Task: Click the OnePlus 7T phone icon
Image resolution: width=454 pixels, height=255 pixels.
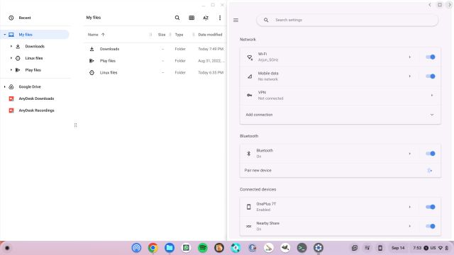Action: click(249, 207)
